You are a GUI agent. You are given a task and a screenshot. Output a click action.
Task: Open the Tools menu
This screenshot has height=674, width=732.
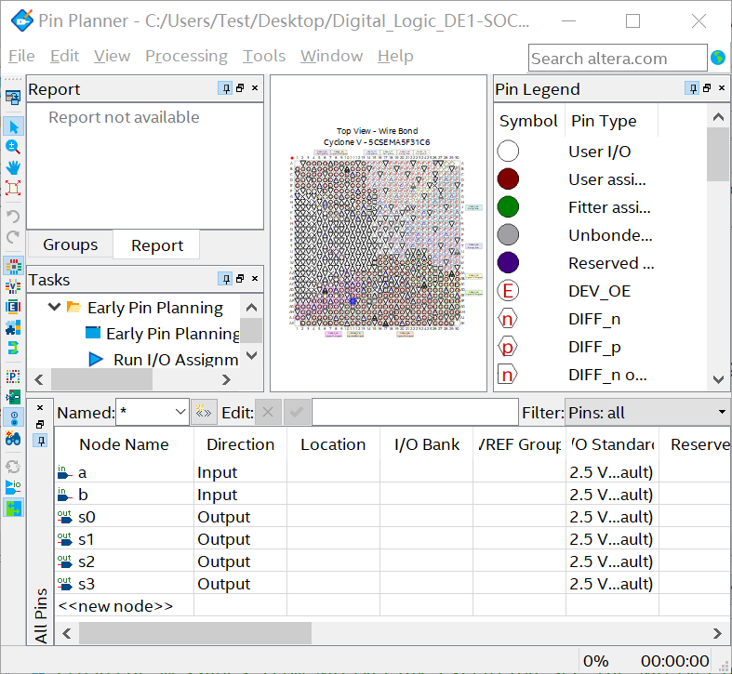[x=264, y=56]
